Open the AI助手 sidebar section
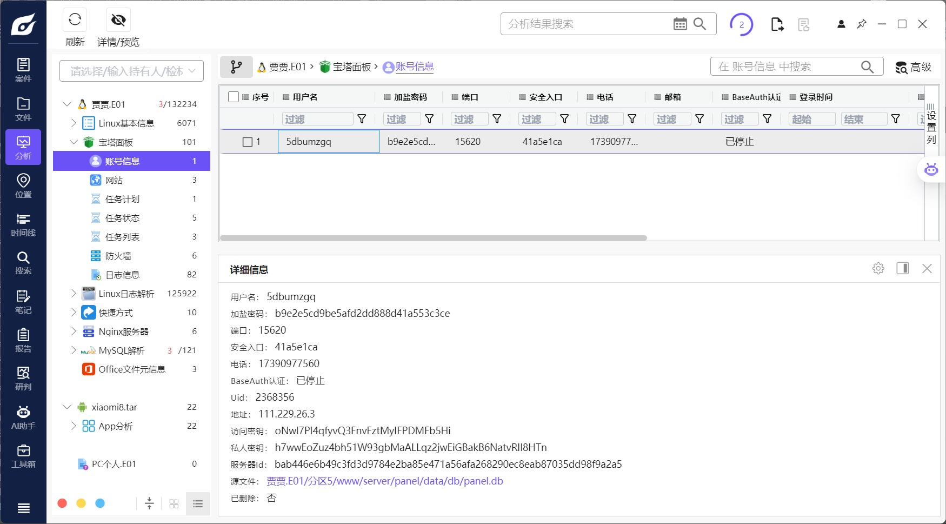Image resolution: width=946 pixels, height=524 pixels. [23, 417]
